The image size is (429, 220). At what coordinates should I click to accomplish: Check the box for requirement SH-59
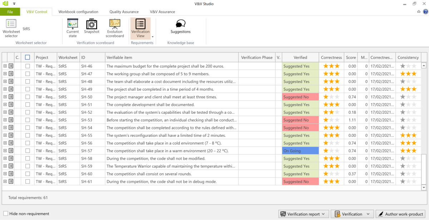(28, 166)
